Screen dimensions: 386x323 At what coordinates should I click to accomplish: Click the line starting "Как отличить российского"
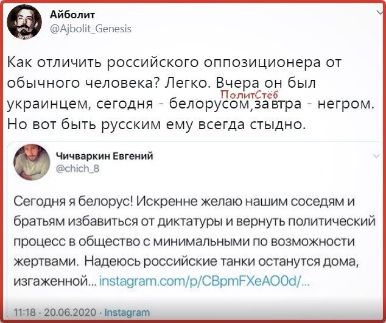click(174, 63)
